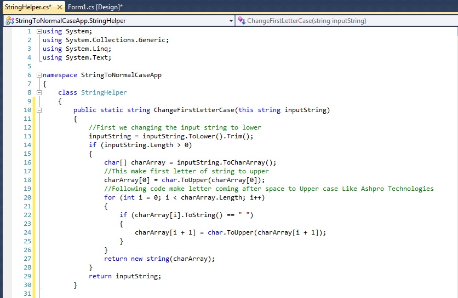Collapse the ChangeFirstLetterCase method block

tap(39, 110)
